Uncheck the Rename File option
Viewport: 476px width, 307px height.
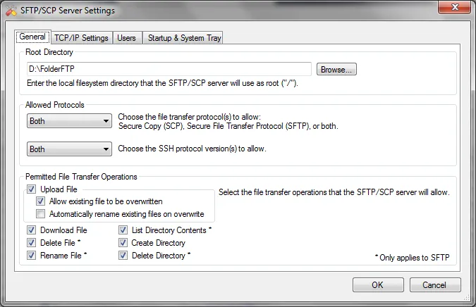(x=32, y=256)
